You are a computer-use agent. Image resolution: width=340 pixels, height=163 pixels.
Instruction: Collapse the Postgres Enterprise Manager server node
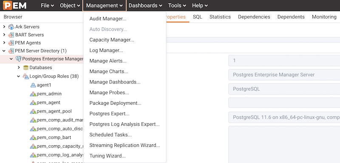[x=11, y=59]
